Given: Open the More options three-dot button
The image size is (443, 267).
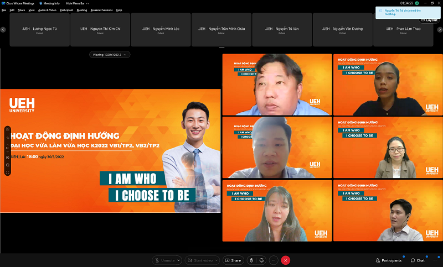Looking at the screenshot, I should click(x=274, y=260).
